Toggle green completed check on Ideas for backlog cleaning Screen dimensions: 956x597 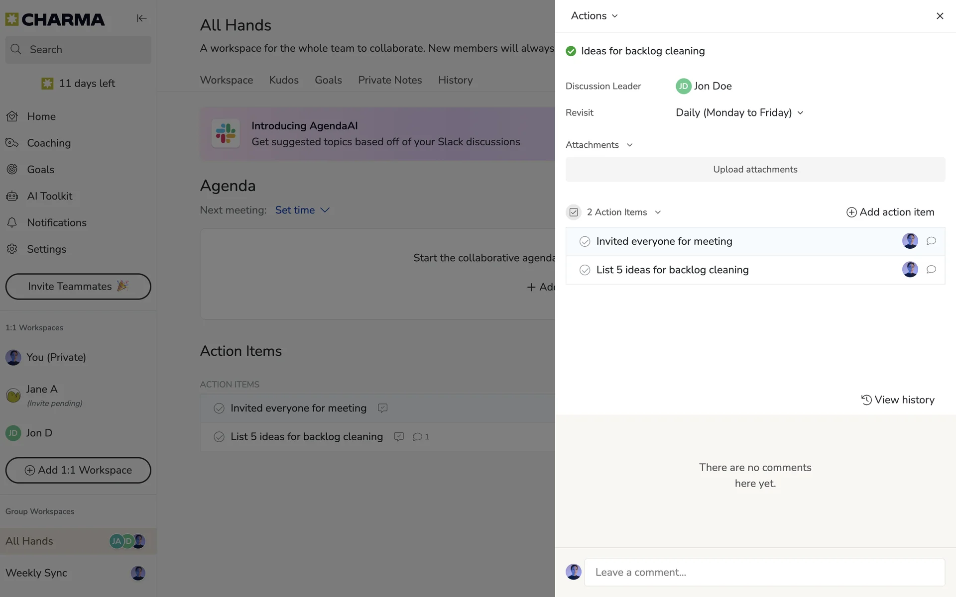click(571, 51)
